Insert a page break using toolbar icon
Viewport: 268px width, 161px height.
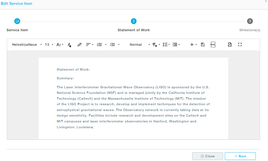point(213,45)
